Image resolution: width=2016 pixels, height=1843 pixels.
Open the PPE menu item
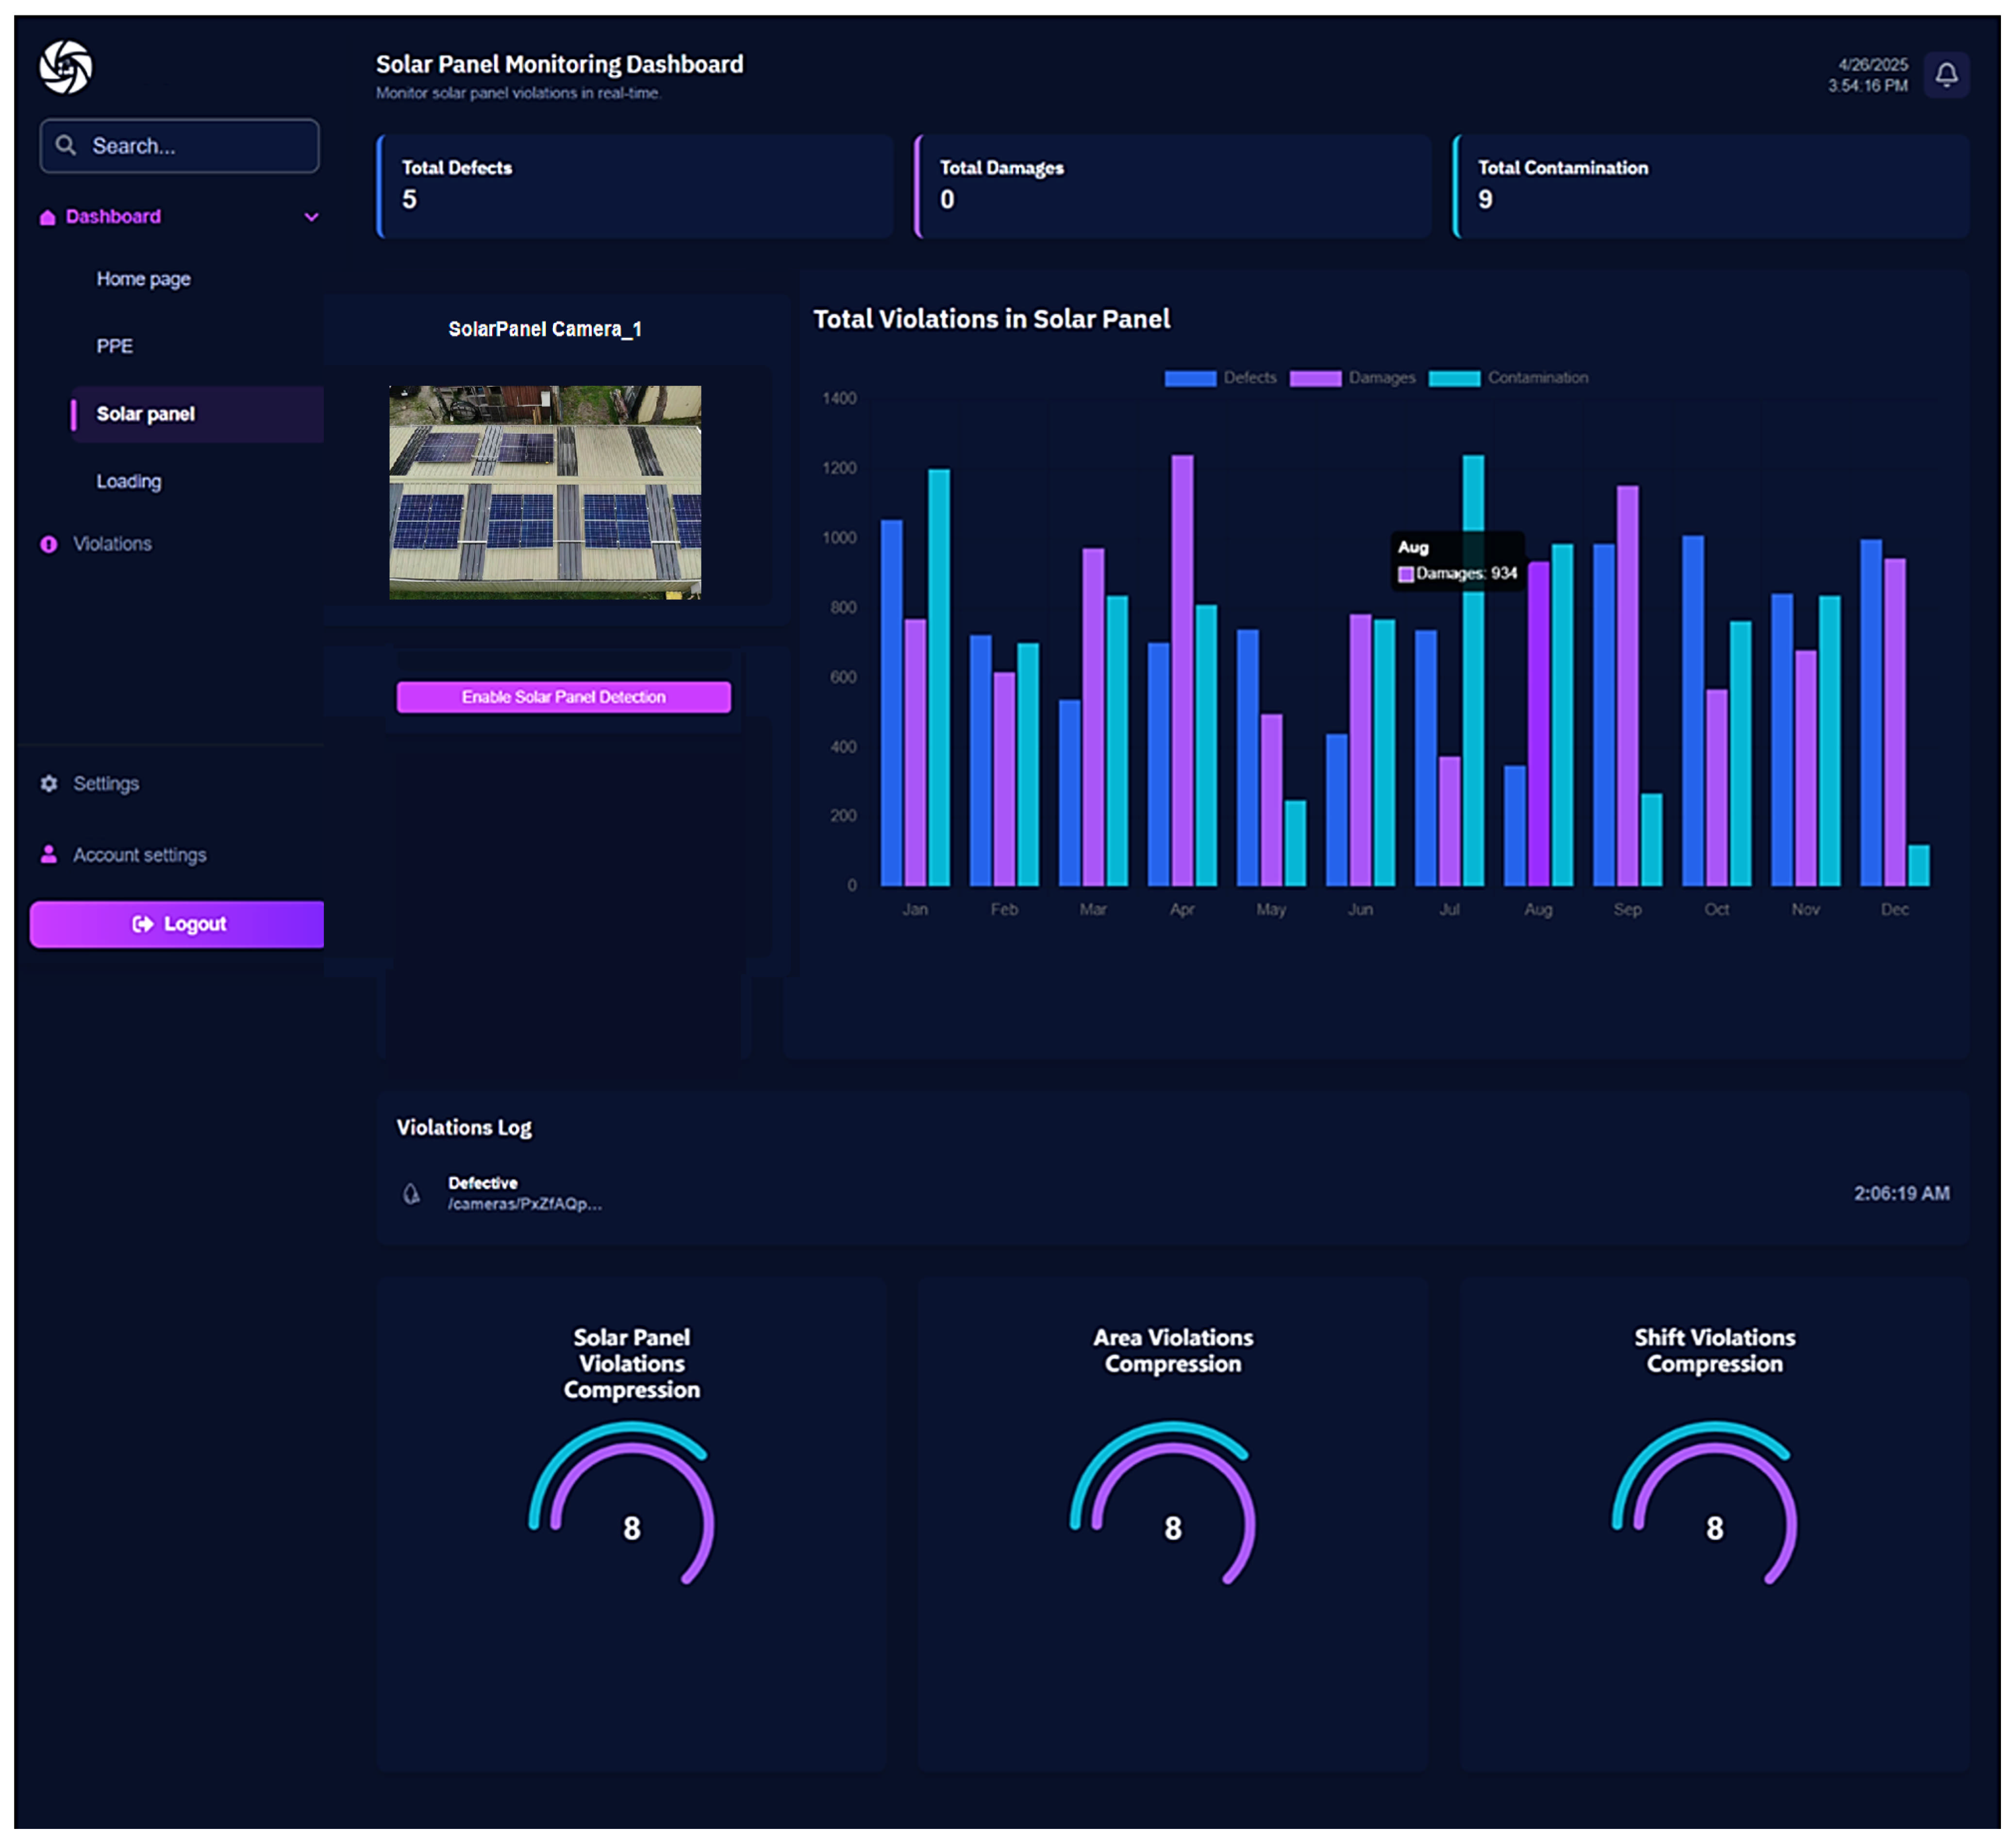tap(114, 346)
